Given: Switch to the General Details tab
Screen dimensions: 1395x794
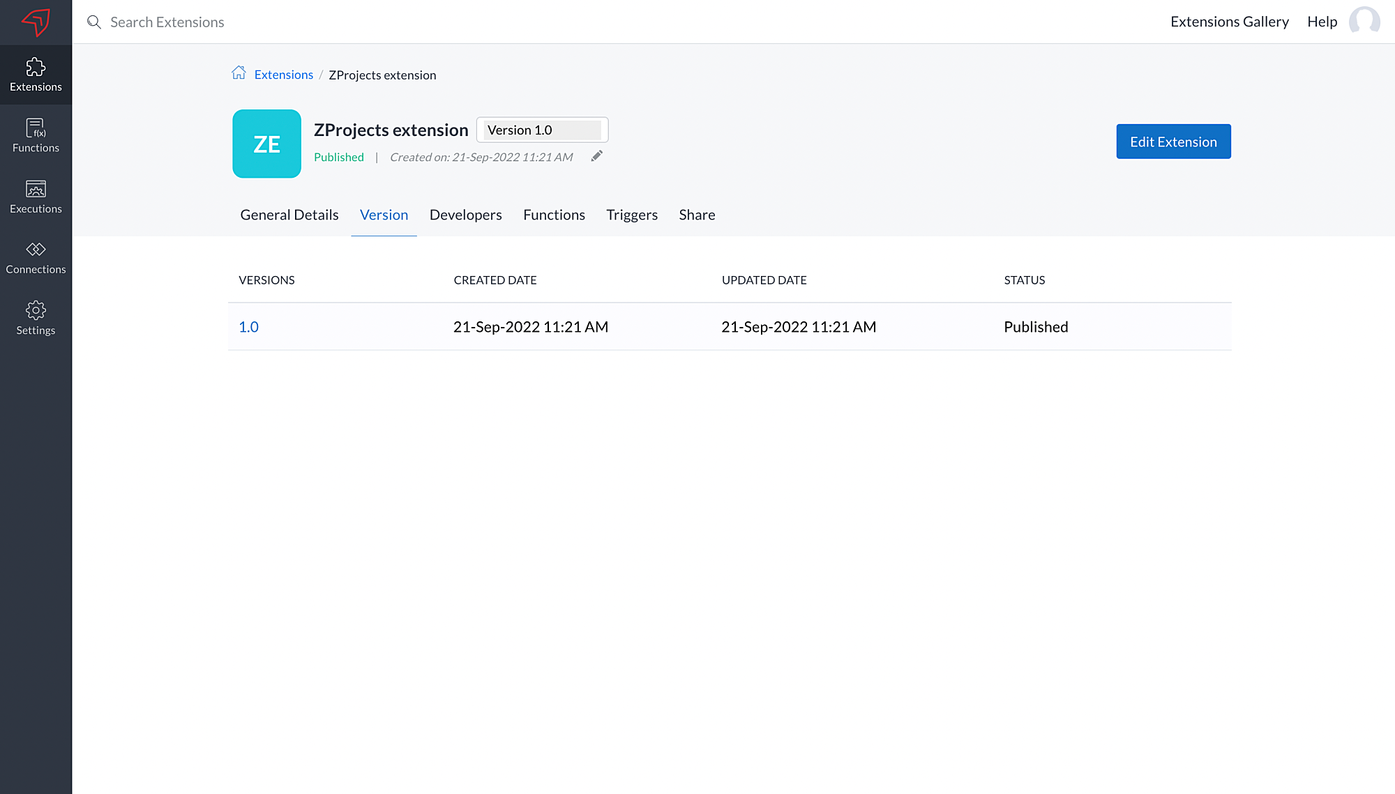Looking at the screenshot, I should 289,215.
